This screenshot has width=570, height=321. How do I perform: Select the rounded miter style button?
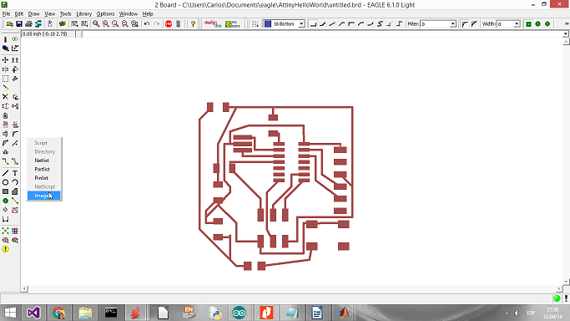pyautogui.click(x=465, y=24)
